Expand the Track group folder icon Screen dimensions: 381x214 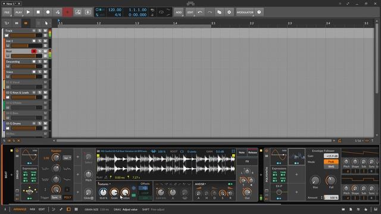pos(7,36)
